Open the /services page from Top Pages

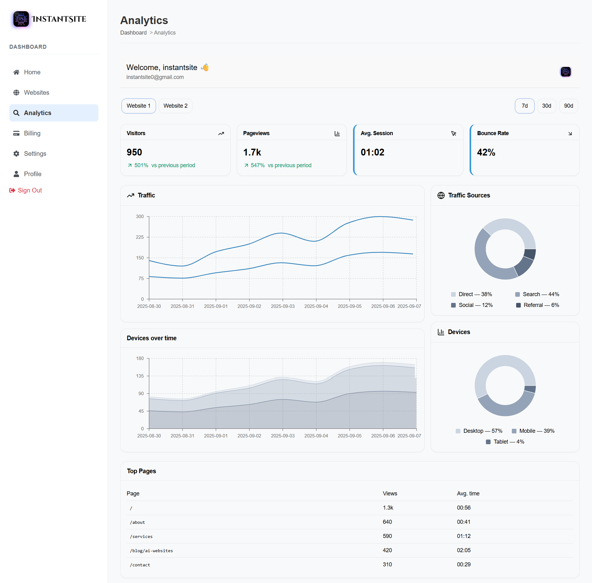[141, 536]
